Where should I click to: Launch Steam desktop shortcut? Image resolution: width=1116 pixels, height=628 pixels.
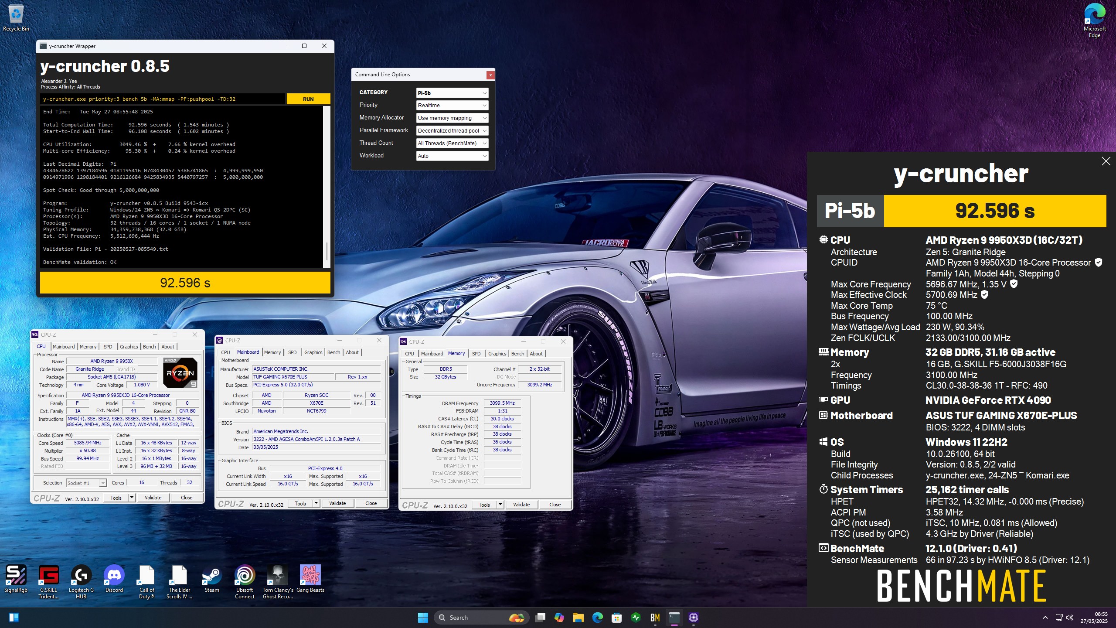(x=212, y=580)
